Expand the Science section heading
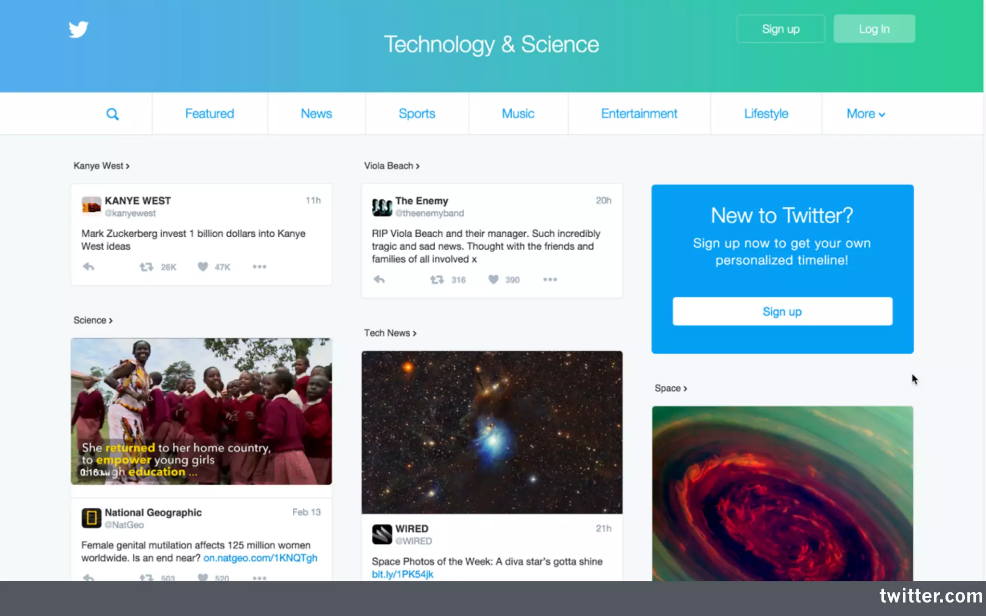This screenshot has width=986, height=616. (x=93, y=321)
